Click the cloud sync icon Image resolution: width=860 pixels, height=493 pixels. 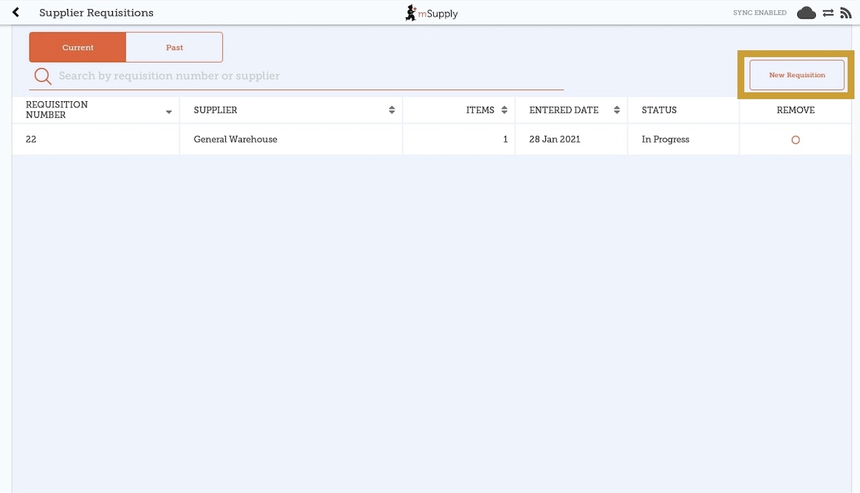(806, 13)
